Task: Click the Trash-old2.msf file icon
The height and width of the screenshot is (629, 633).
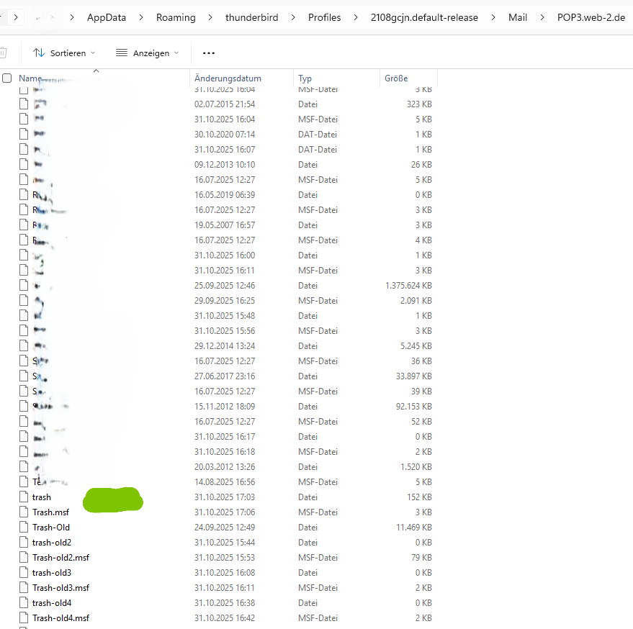Action: click(x=24, y=558)
